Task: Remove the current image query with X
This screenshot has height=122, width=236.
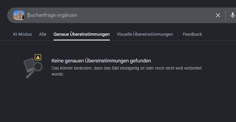Action: click(218, 15)
